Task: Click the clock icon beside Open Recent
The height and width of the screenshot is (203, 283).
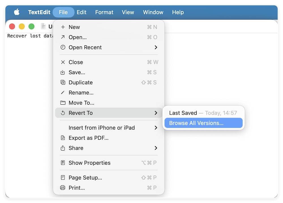Action: (x=62, y=47)
